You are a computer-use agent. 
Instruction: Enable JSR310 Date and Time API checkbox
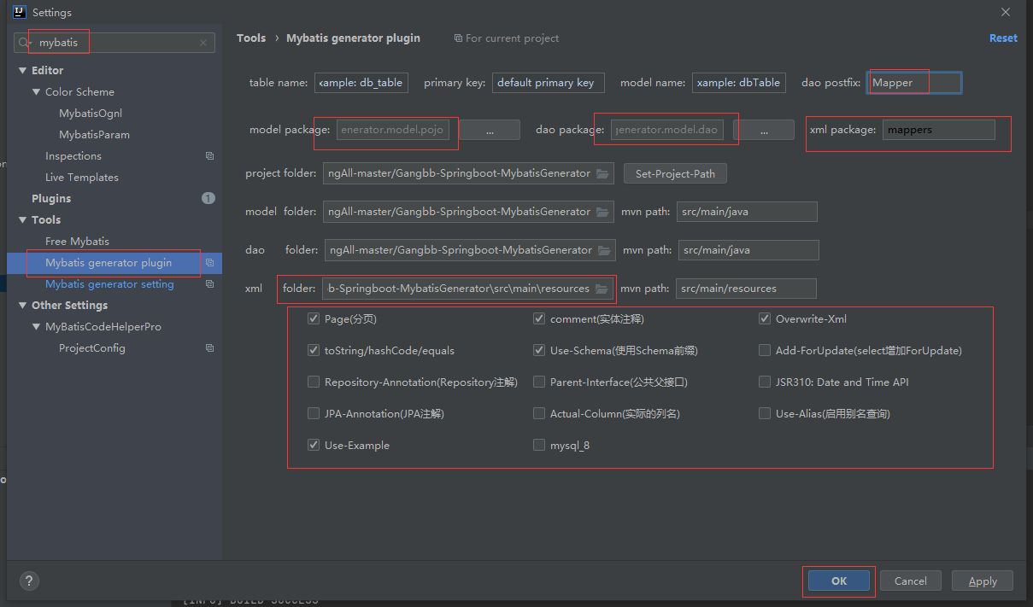tap(765, 382)
